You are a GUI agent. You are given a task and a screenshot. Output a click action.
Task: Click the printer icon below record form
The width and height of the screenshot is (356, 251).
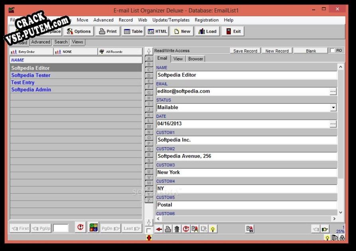[x=168, y=229]
